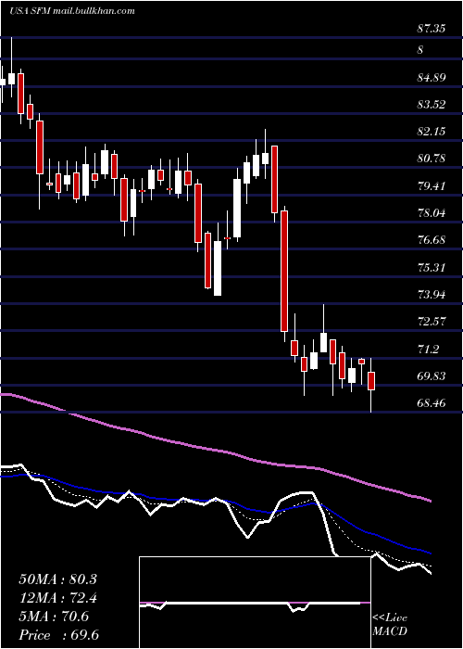
Task: Select the 73.94 price level label
Action: click(x=432, y=295)
